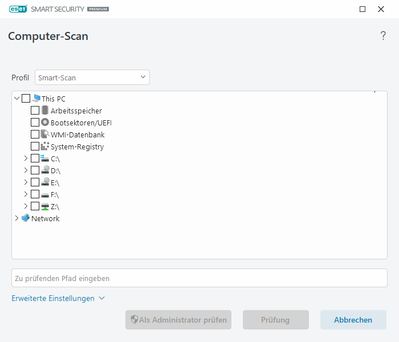Image resolution: width=399 pixels, height=342 pixels.
Task: Tick the Z:\ drive checkbox
Action: click(x=35, y=206)
